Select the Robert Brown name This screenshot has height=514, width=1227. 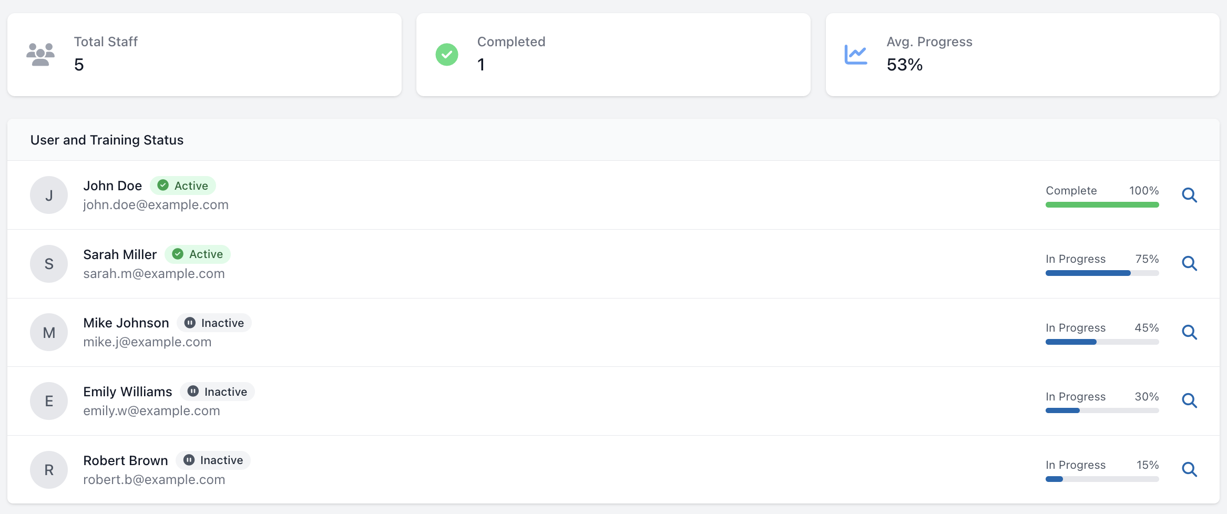(126, 460)
